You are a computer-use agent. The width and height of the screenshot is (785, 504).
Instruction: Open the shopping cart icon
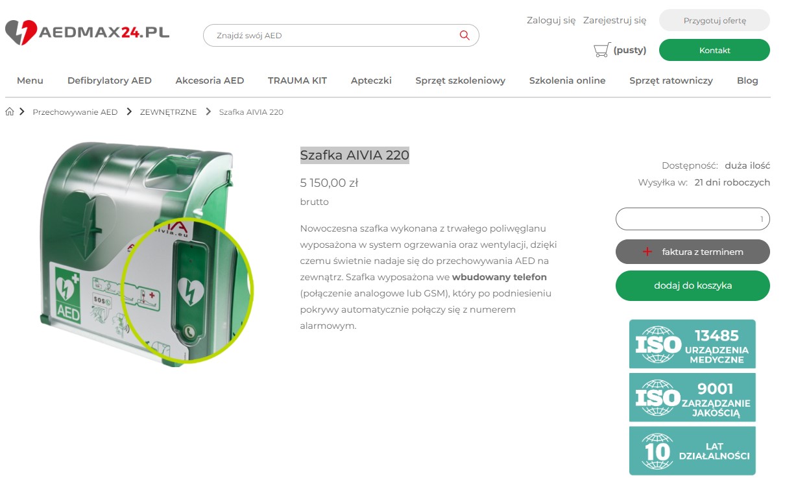601,50
